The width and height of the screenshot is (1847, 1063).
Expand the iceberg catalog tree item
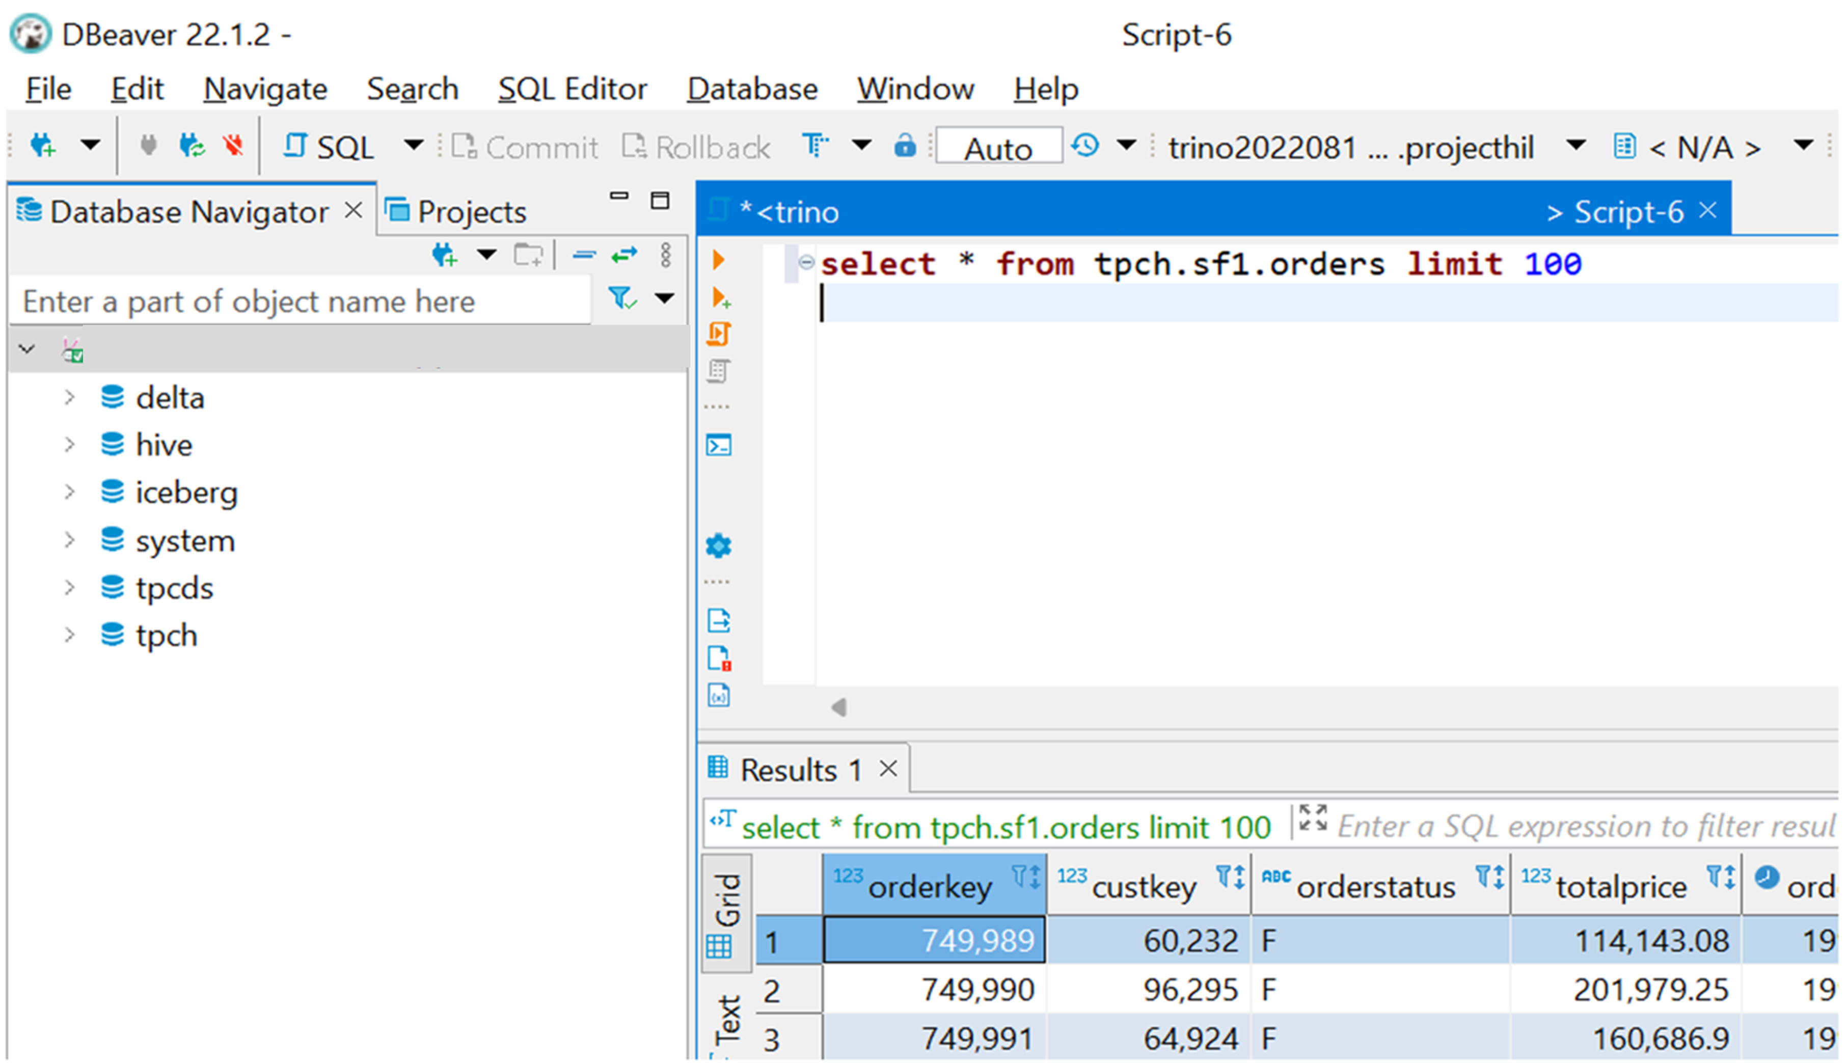coord(71,491)
